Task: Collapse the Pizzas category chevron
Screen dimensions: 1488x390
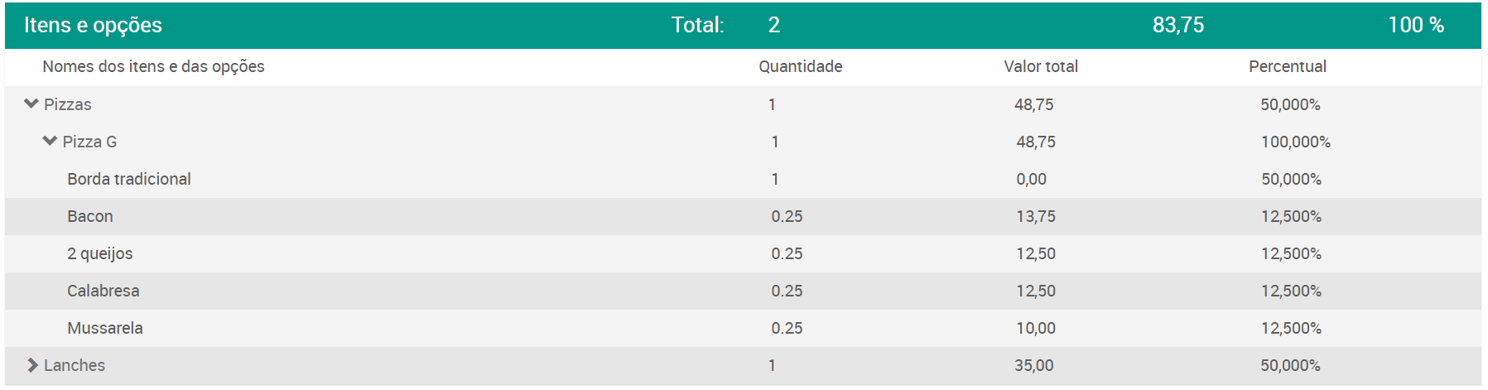Action: [31, 104]
